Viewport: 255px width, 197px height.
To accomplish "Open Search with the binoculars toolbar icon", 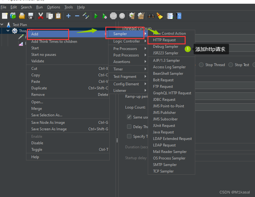I will tap(151, 16).
